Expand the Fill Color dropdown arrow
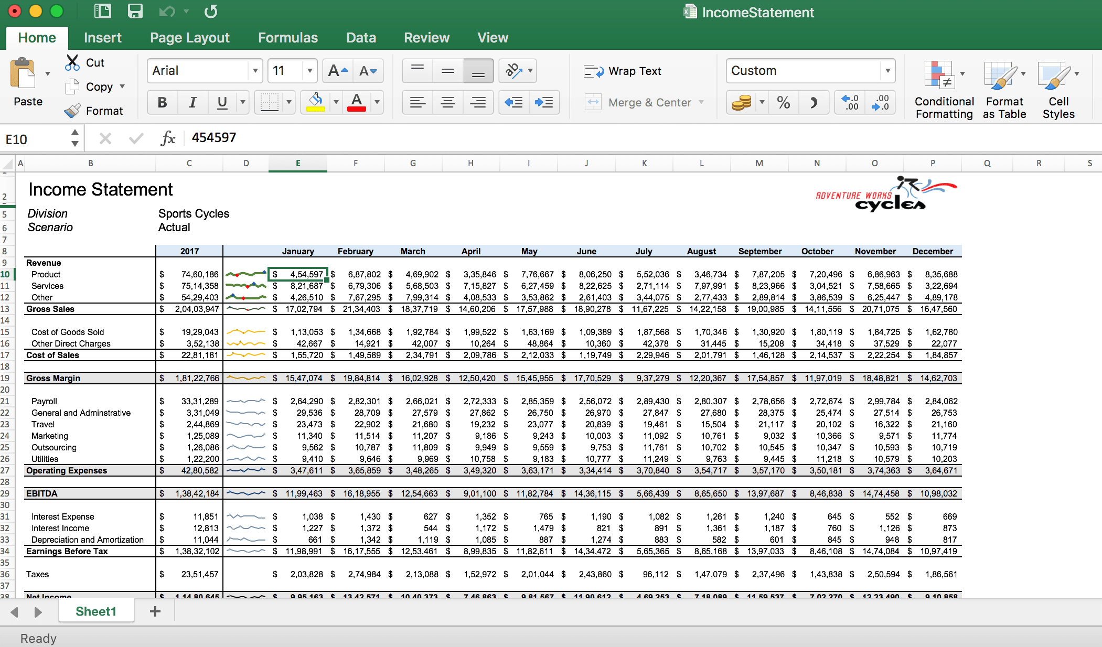This screenshot has height=647, width=1102. point(336,102)
